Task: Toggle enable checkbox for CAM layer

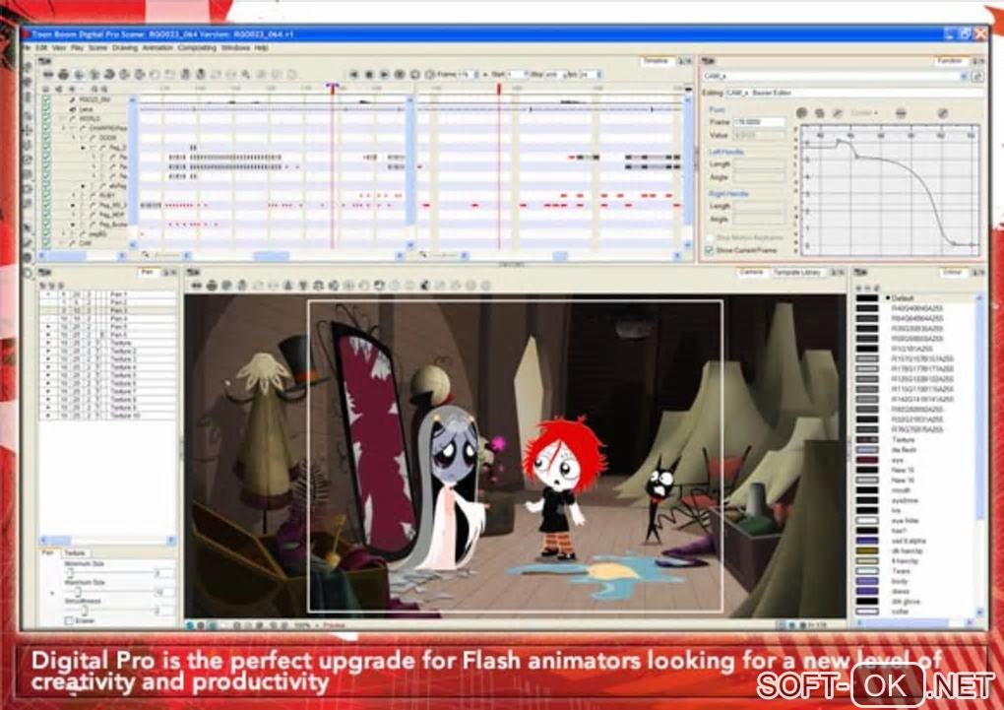Action: (x=46, y=243)
